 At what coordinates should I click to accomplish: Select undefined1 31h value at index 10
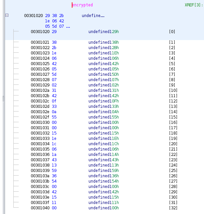103,90
